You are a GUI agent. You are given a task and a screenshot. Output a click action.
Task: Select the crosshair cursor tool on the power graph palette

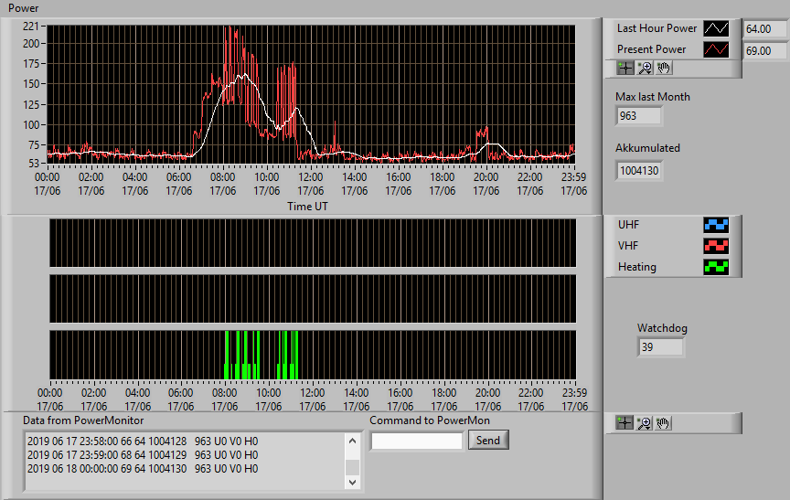625,68
